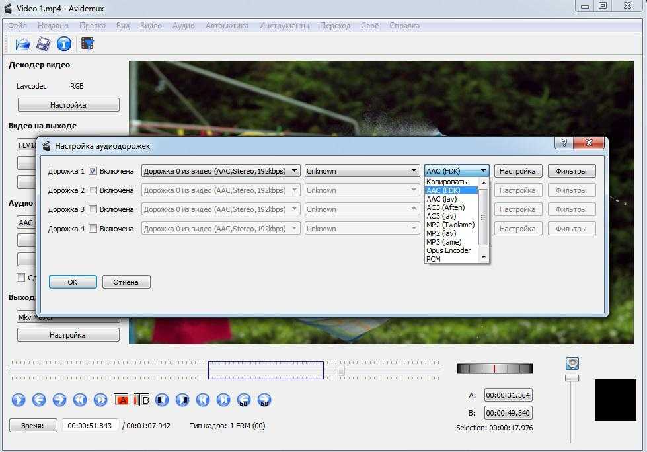
Task: Click the video filters filmstrip toolbar icon
Action: (87, 44)
